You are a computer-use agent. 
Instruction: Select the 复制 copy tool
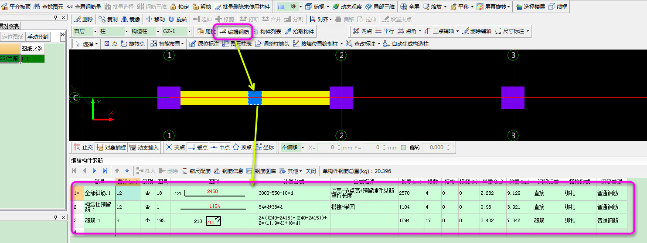108,19
